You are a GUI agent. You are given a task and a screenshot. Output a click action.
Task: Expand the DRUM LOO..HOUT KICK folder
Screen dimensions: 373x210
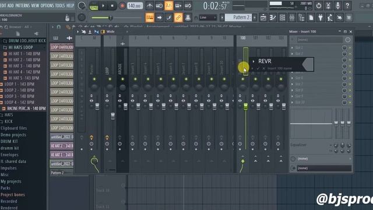coord(24,41)
